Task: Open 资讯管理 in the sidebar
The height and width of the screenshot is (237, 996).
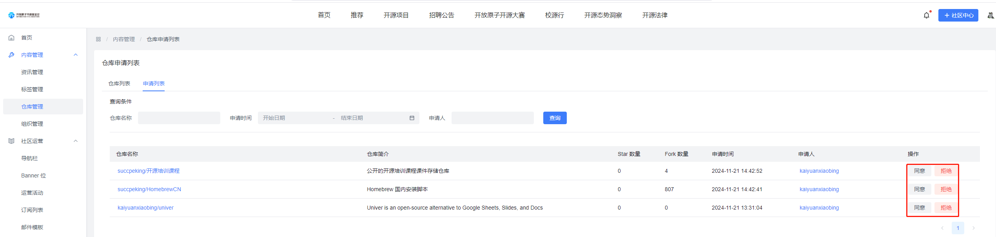Action: click(x=32, y=72)
